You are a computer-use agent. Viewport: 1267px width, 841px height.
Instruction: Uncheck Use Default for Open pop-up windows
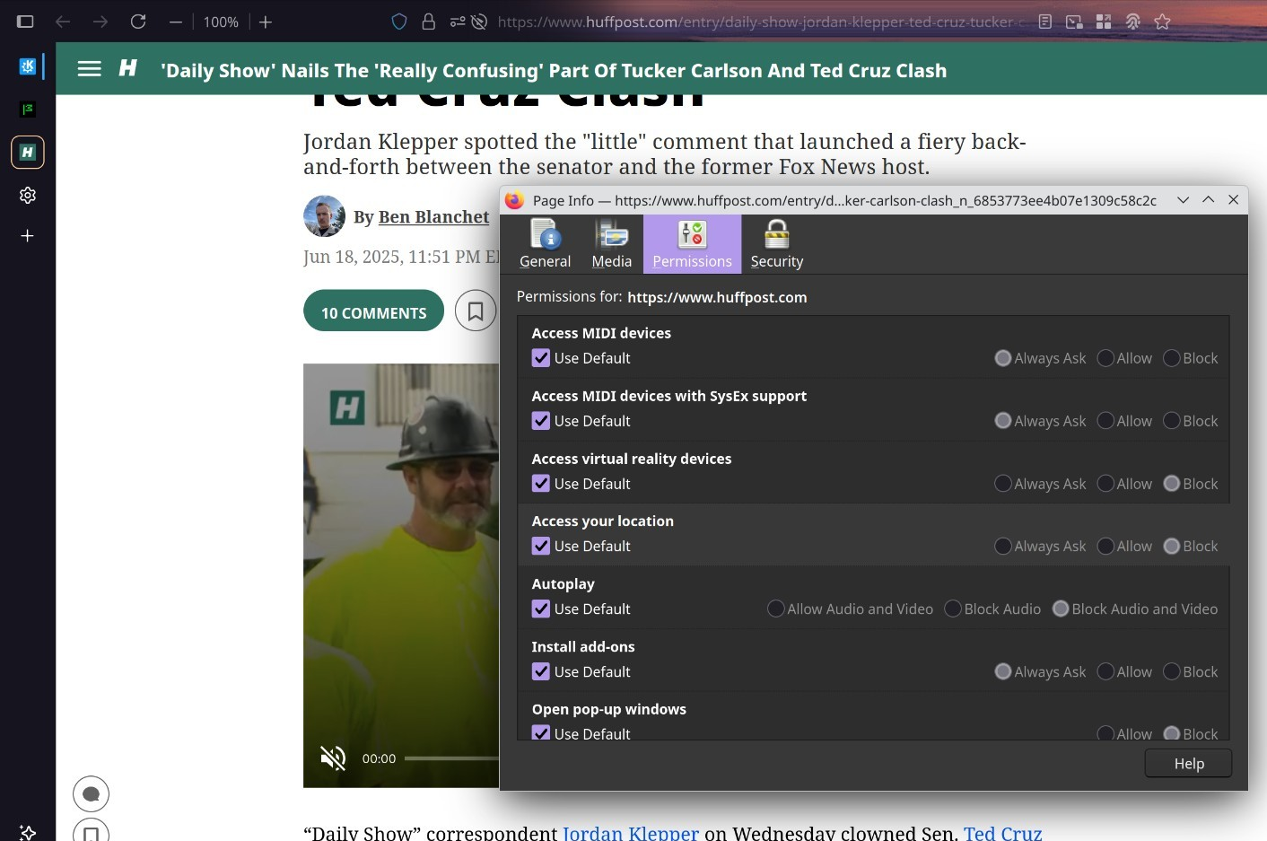[x=541, y=732]
